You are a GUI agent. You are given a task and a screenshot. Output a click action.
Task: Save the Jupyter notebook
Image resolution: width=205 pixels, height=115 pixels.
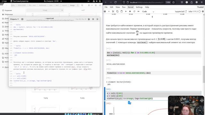coord(105,11)
